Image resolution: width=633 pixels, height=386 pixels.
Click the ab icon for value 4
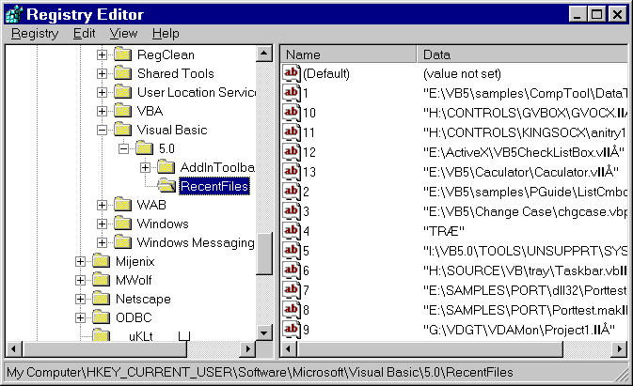tap(292, 231)
